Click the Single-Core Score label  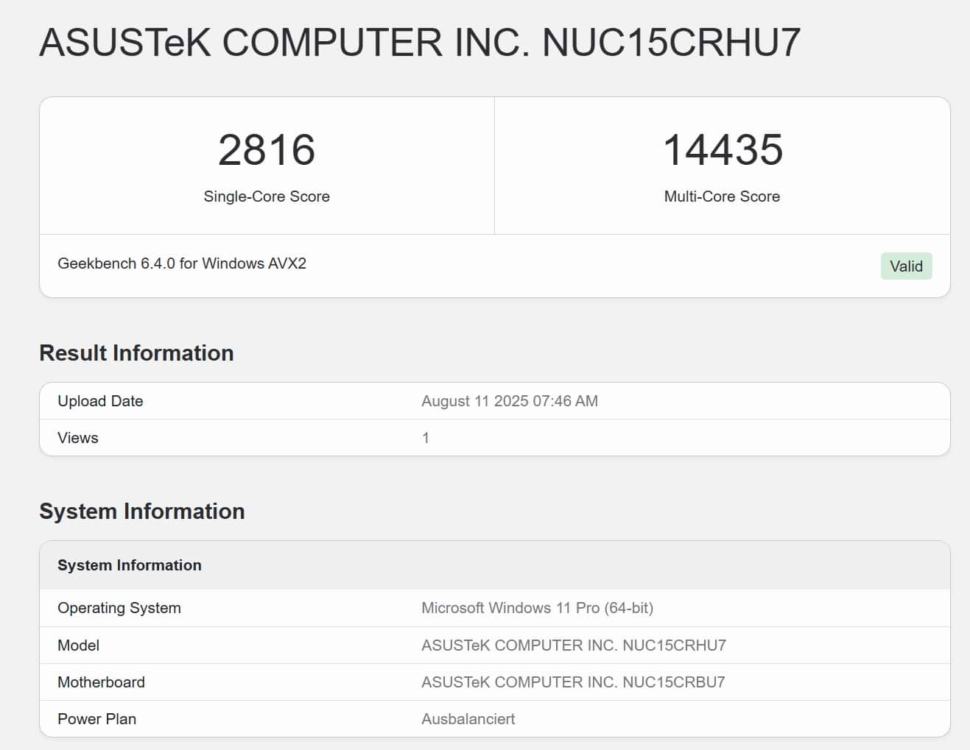267,197
